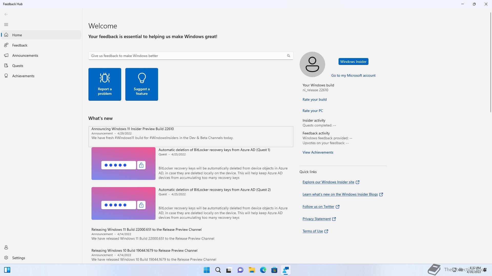Click the page vertical scrollbar
The height and width of the screenshot is (276, 492).
coord(490,63)
